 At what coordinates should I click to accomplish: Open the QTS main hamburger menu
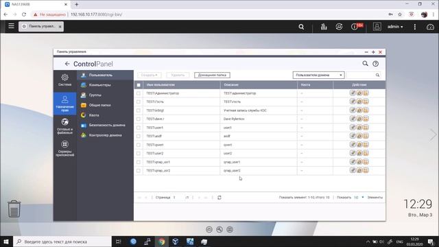[x=11, y=26]
